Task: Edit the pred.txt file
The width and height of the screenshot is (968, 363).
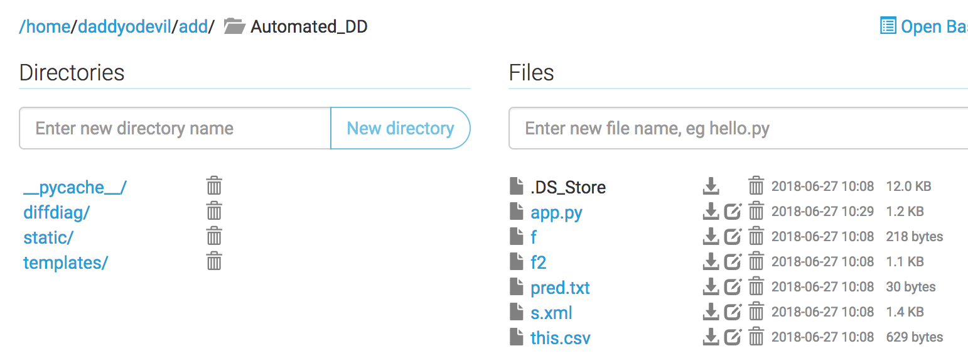Action: pos(733,287)
